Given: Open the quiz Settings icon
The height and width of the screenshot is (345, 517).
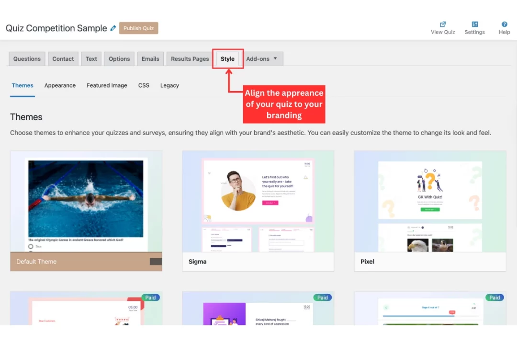Looking at the screenshot, I should [474, 24].
